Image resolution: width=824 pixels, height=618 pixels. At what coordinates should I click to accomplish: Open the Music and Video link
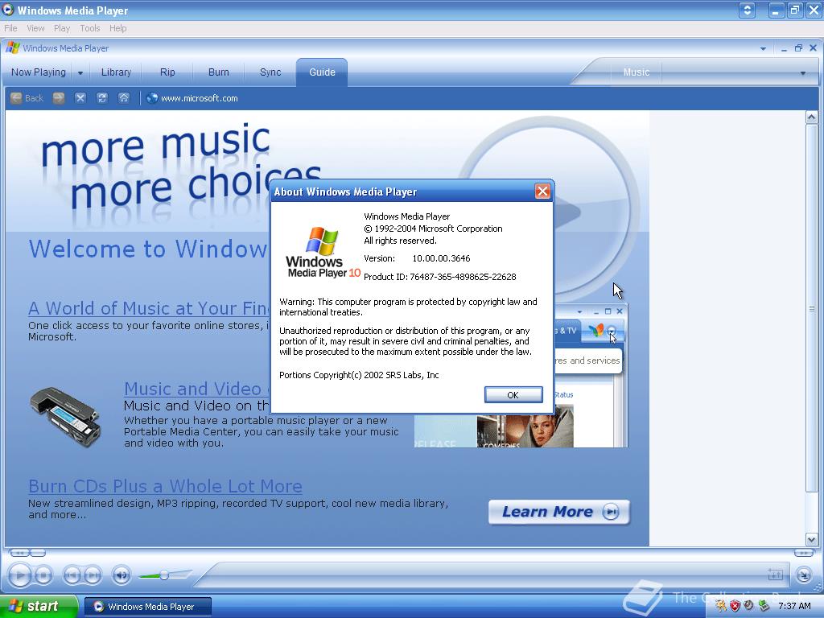196,389
